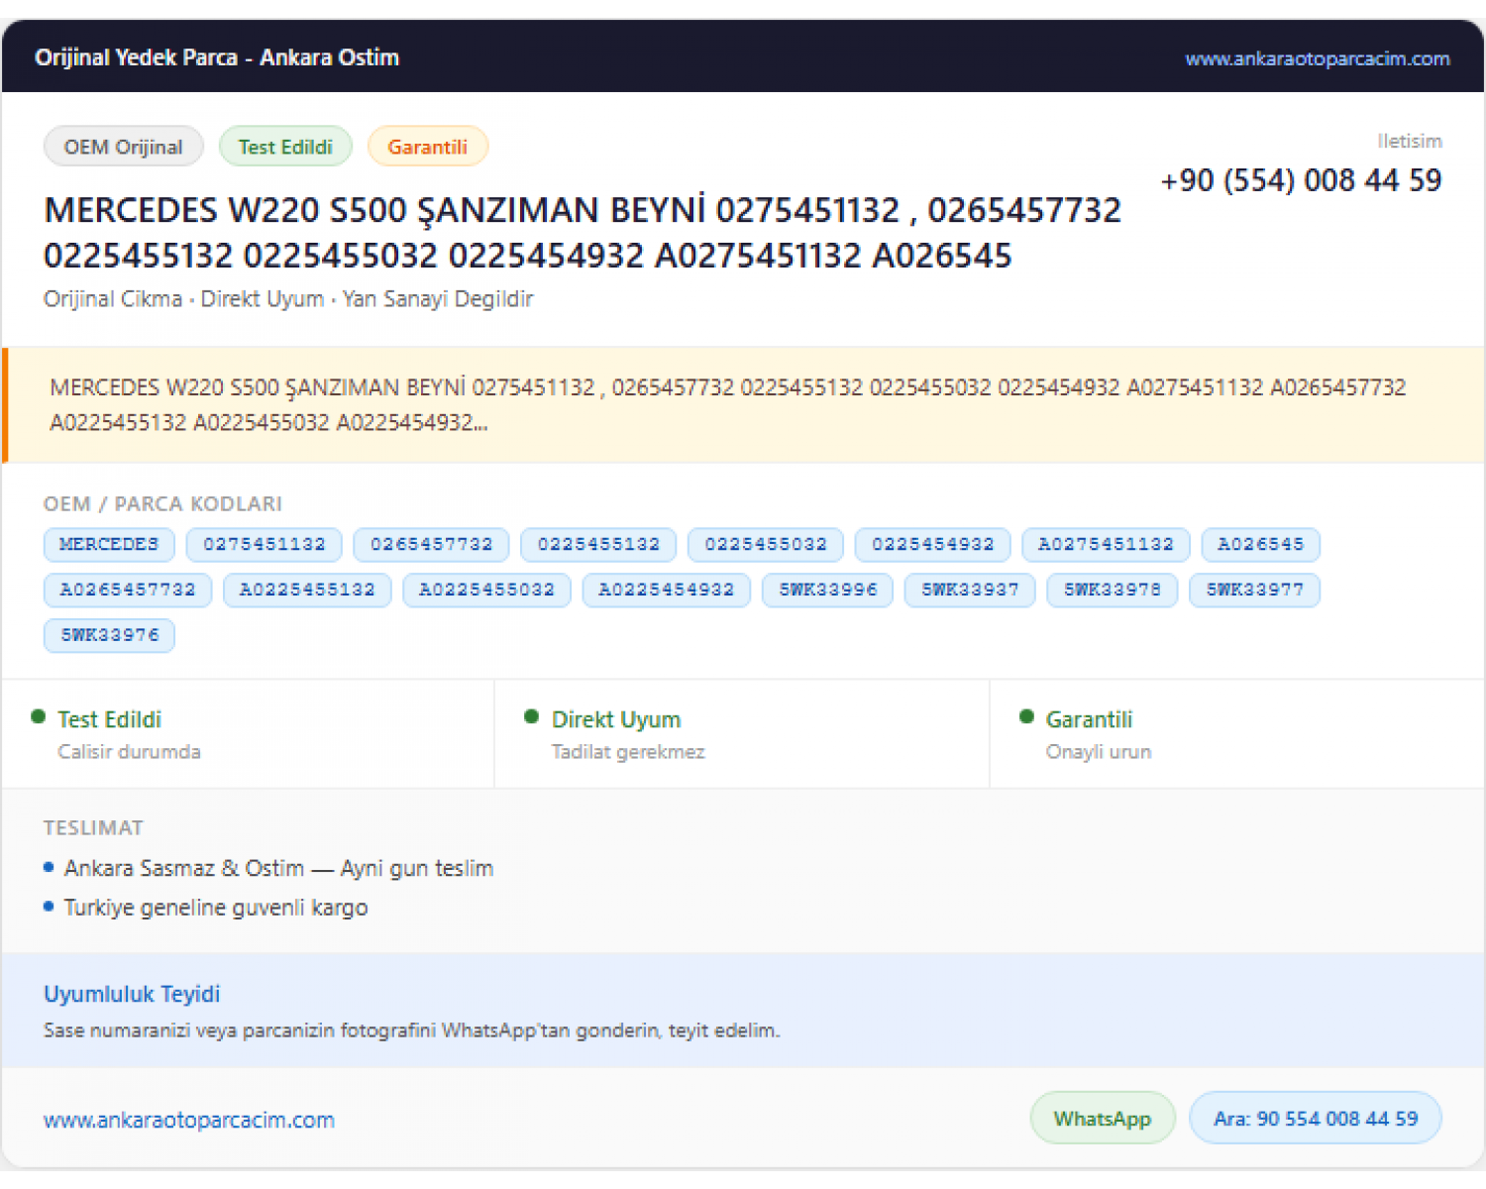Click the 5WK33996 part code chip

tap(828, 590)
